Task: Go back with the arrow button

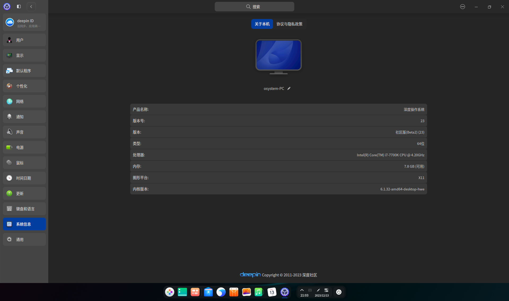Action: tap(31, 7)
